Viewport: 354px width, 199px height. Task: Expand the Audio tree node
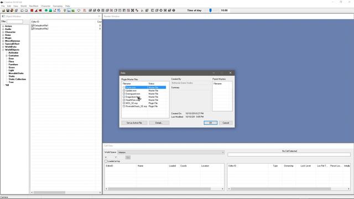3,29
